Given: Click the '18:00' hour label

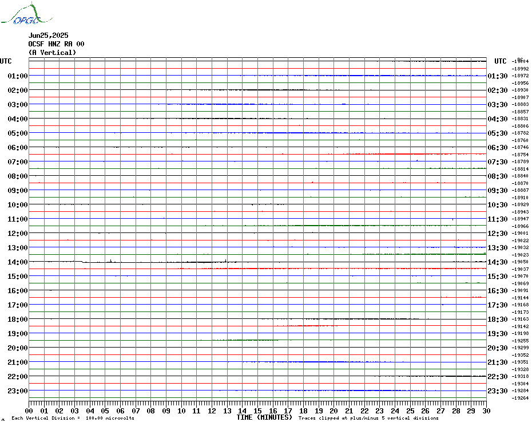Looking at the screenshot, I should point(18,319).
